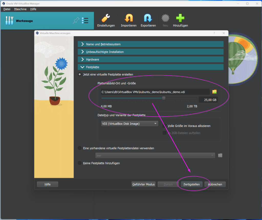Viewport: 262px width, 220px height.
Task: Click VirtualBox logo in main title bar
Action: 4,4
